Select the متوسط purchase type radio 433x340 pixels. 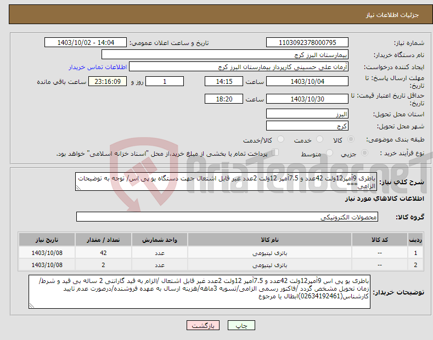coord(329,153)
